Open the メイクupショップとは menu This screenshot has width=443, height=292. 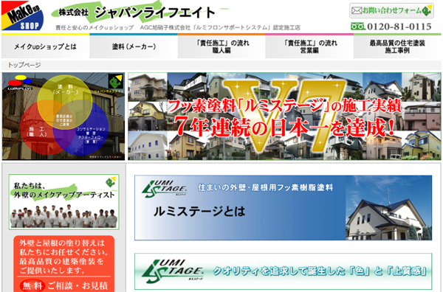click(x=46, y=46)
